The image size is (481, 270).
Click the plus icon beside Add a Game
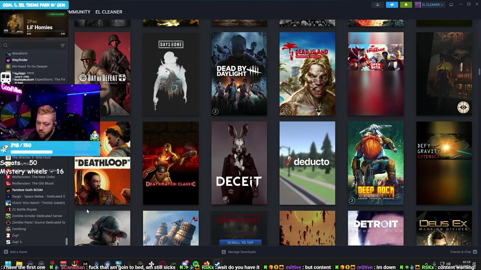coord(6,252)
